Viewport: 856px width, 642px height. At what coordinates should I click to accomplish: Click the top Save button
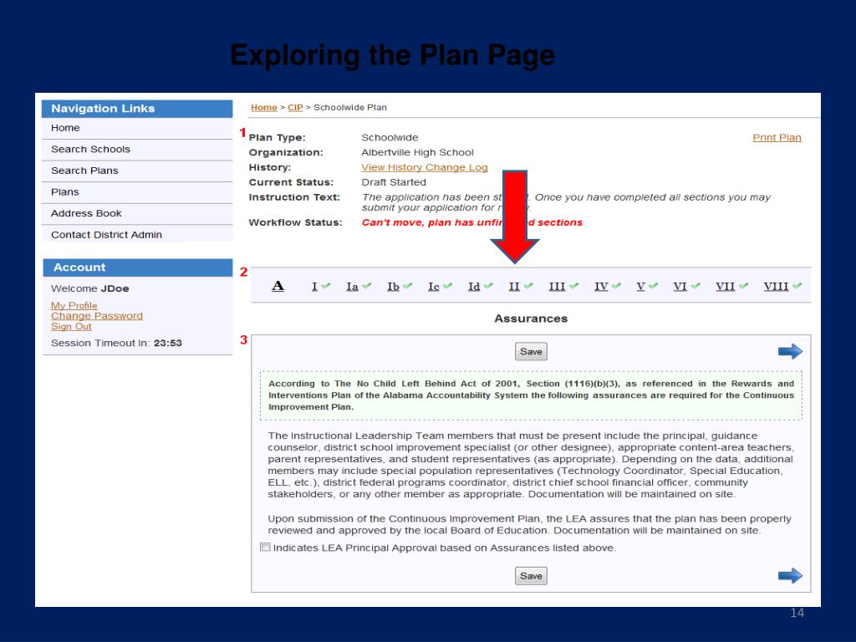click(x=531, y=352)
